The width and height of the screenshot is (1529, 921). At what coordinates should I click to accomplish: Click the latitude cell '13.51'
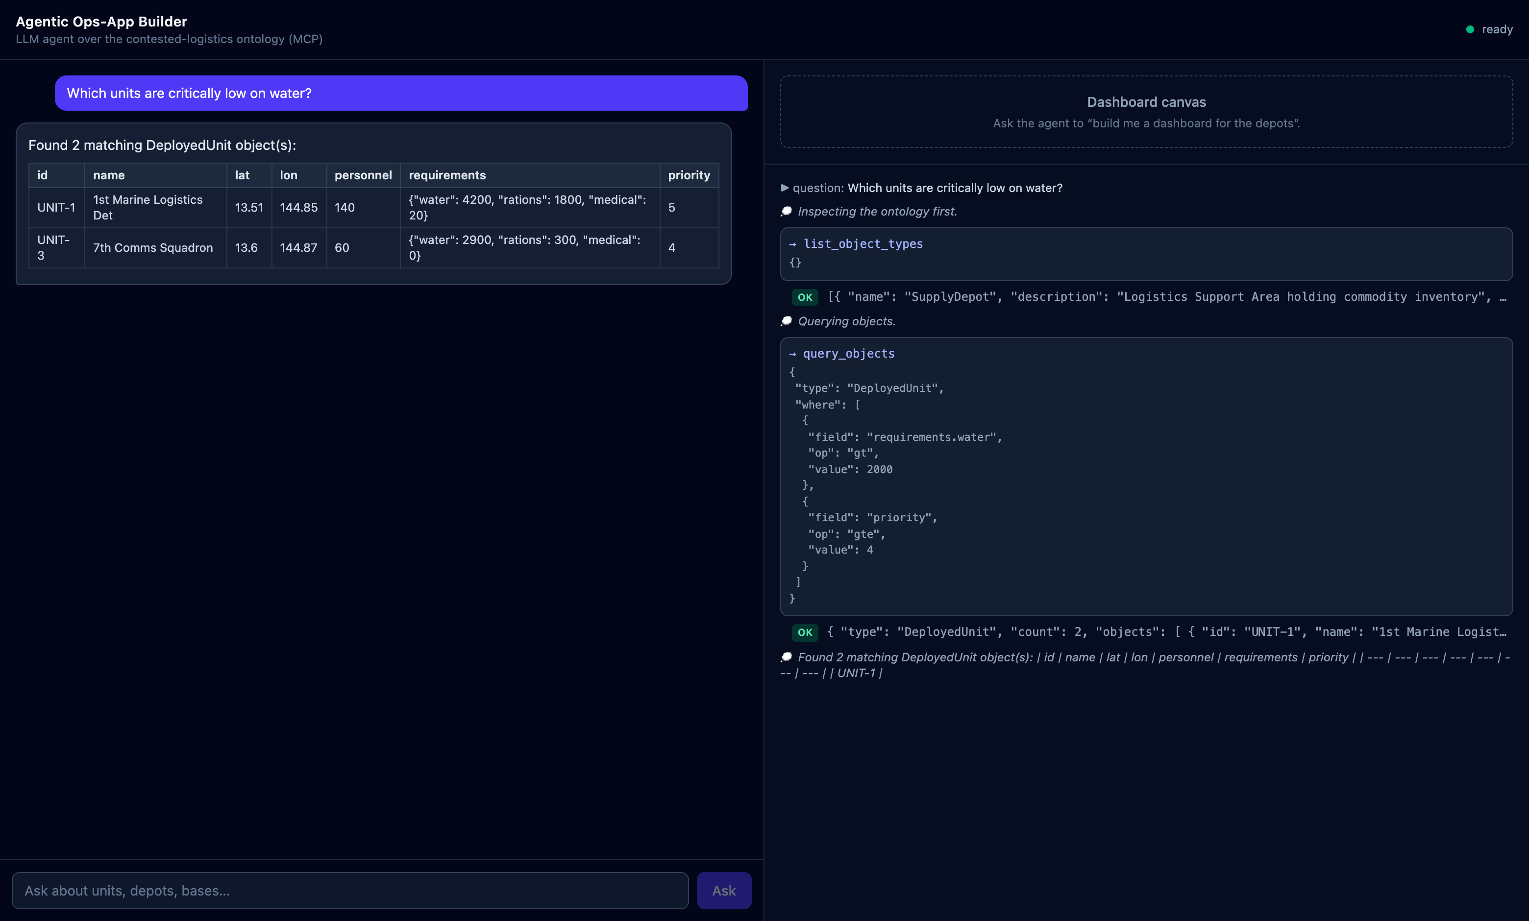249,208
